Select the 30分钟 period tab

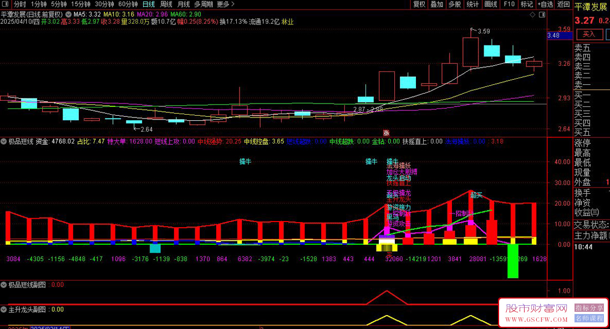click(104, 4)
